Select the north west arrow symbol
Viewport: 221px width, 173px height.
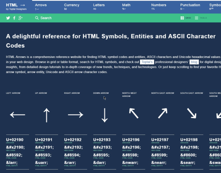[134, 113]
